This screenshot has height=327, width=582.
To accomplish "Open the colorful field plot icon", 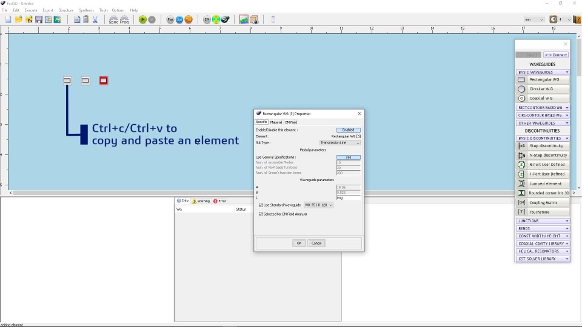I will coord(216,19).
